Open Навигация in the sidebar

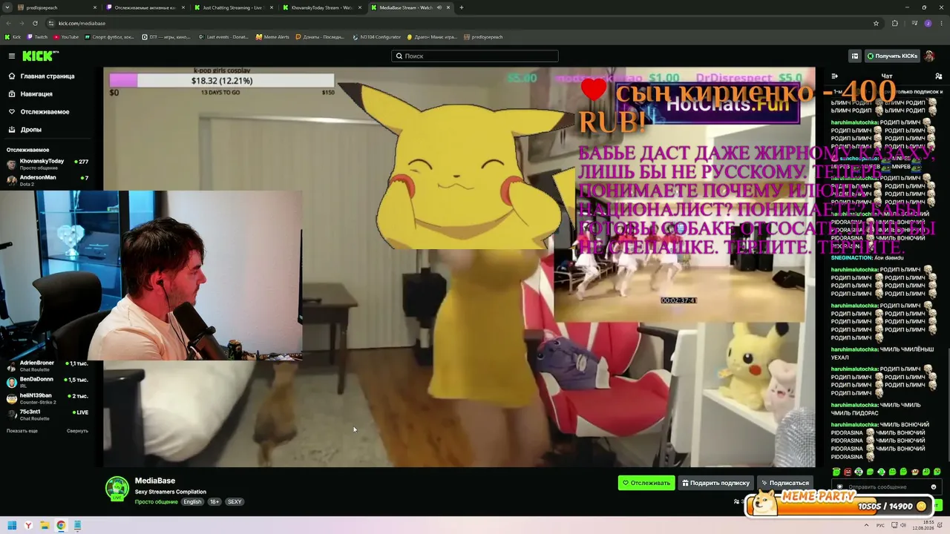tap(36, 94)
